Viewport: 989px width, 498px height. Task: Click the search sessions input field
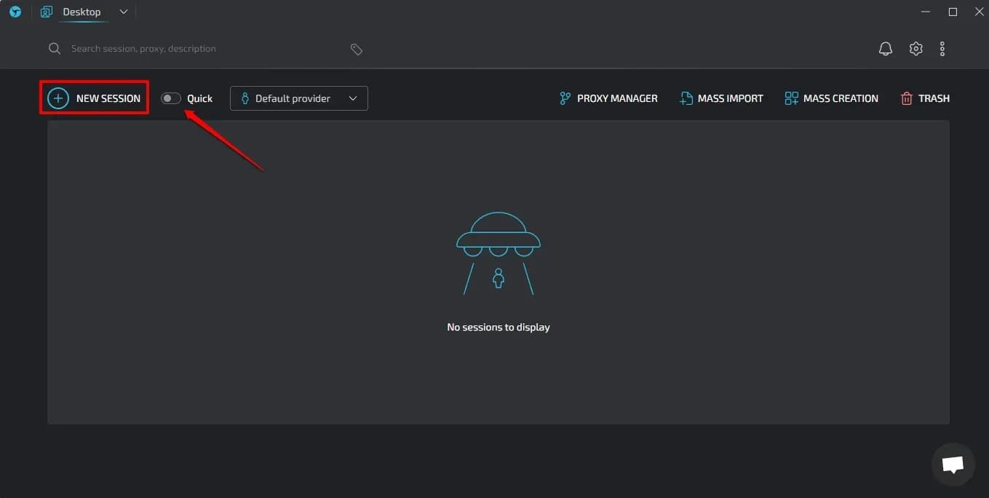coord(146,48)
